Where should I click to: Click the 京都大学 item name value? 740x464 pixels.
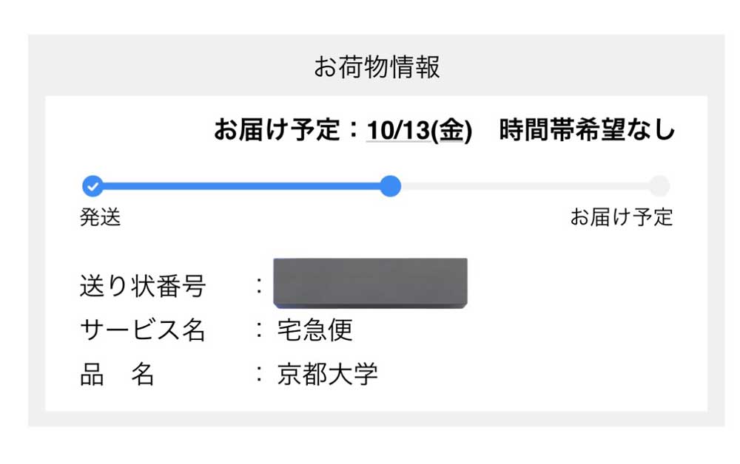pyautogui.click(x=327, y=374)
